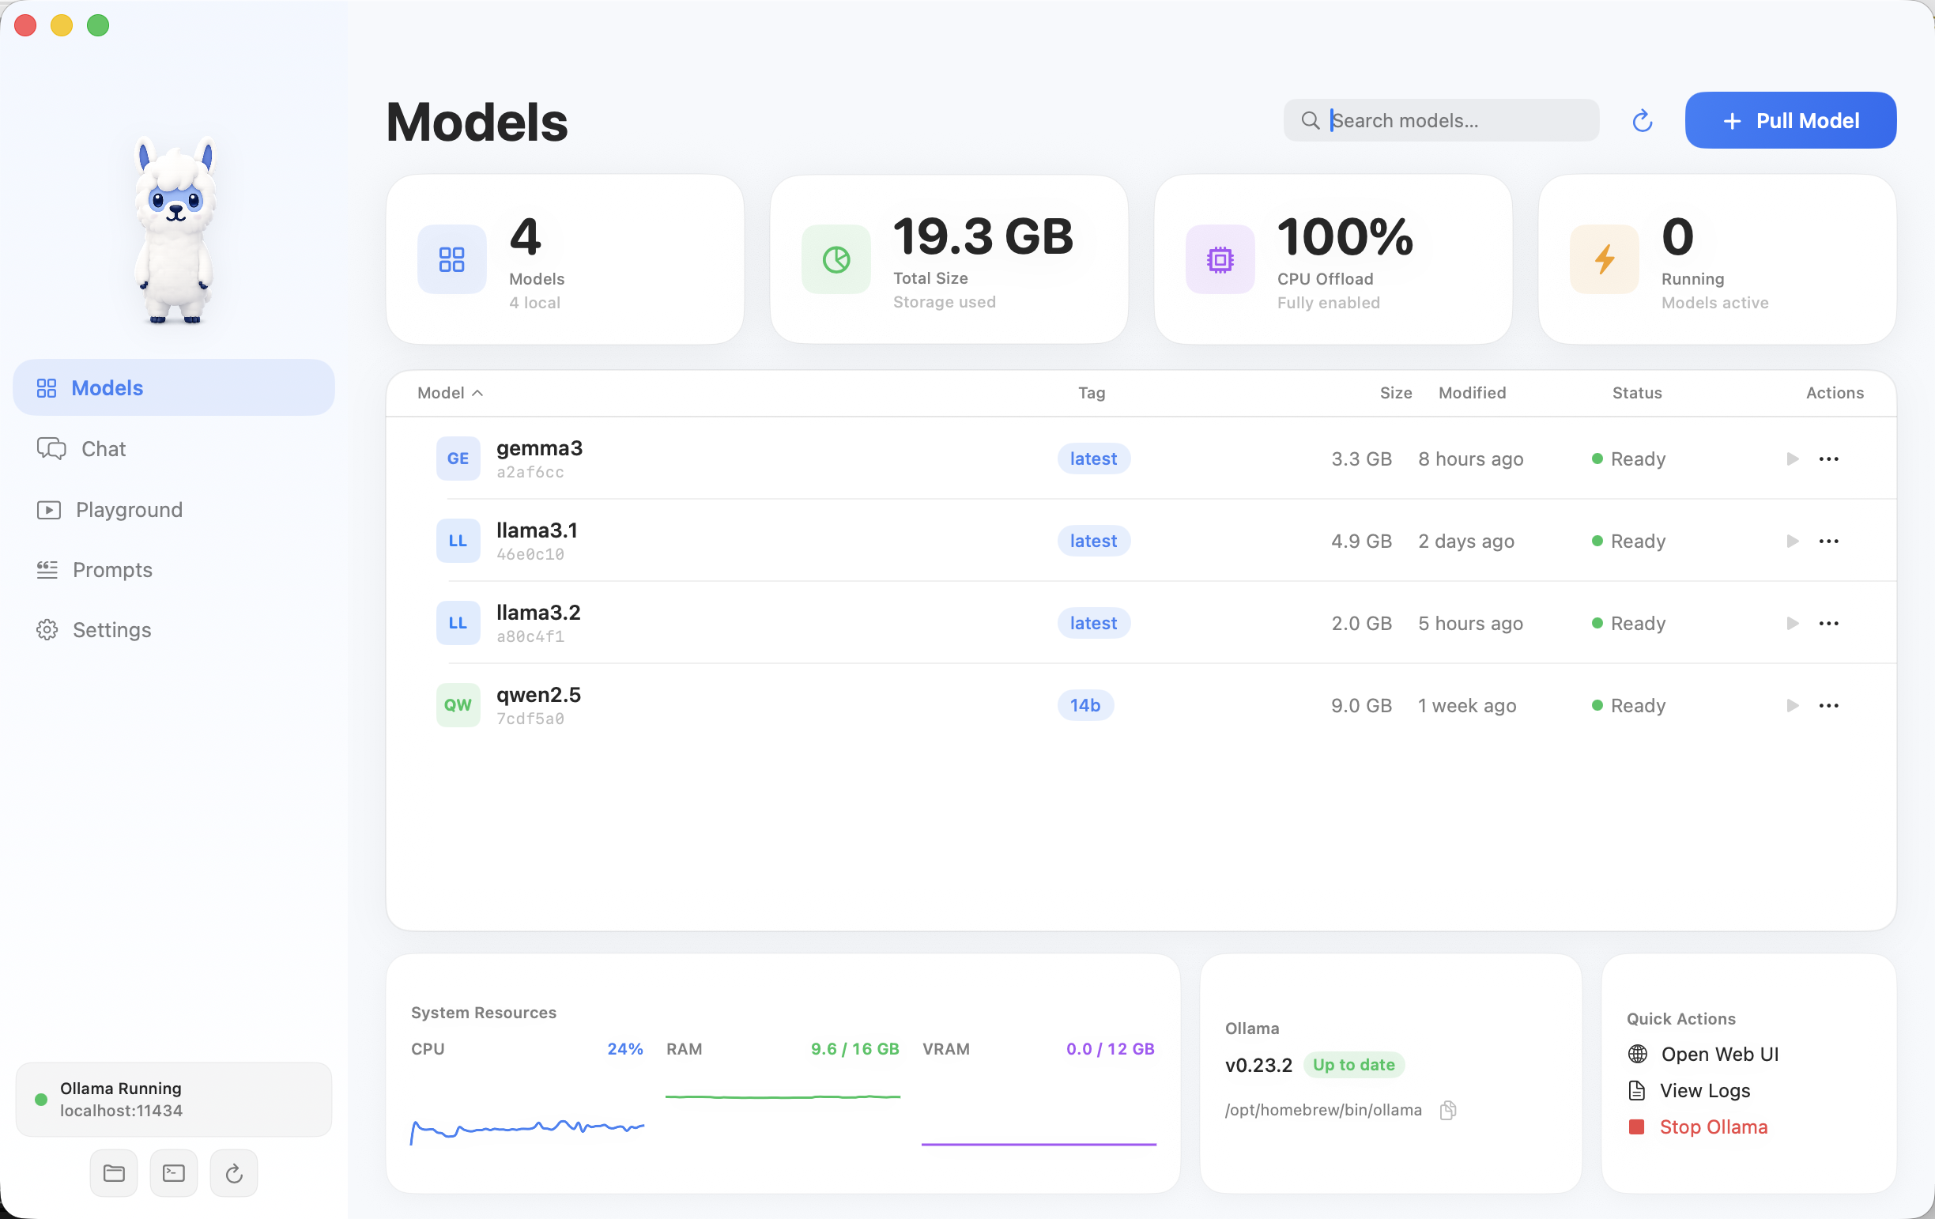This screenshot has width=1935, height=1219.
Task: Click the QW badge of qwen2.5
Action: point(458,705)
